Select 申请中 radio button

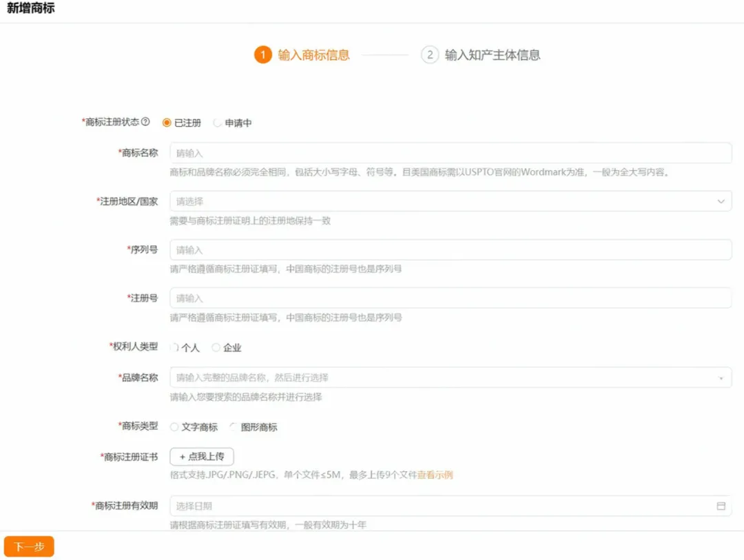(217, 123)
